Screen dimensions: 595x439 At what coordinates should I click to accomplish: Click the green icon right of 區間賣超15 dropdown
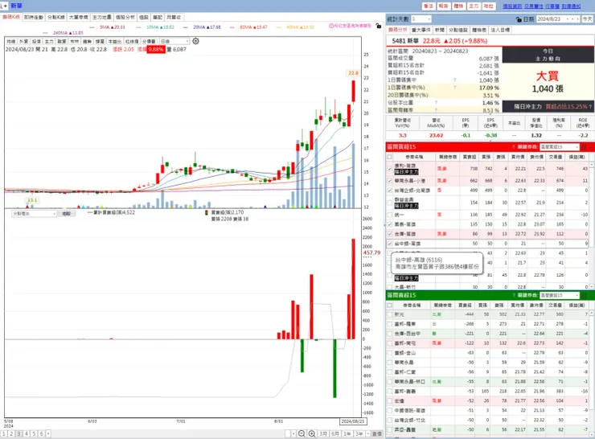coord(584,295)
